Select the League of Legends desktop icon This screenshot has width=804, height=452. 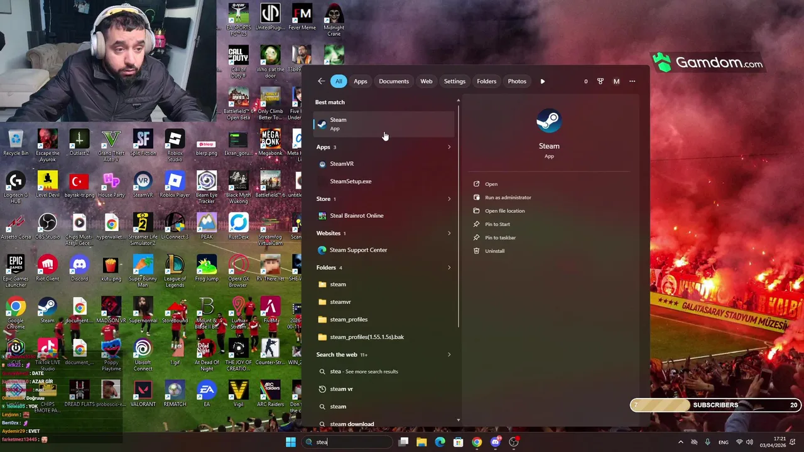[x=175, y=271]
